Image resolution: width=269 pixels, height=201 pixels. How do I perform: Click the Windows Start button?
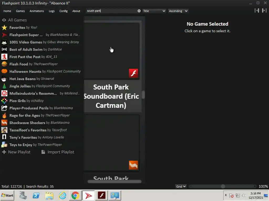click(7, 195)
